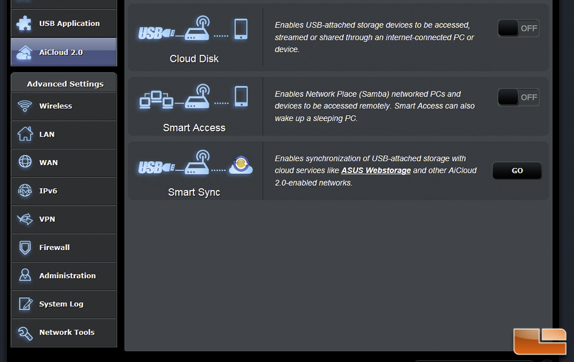Screen dimensions: 574x362
Task: Click the Smart Access networked-PCs illustration
Action: [193, 97]
